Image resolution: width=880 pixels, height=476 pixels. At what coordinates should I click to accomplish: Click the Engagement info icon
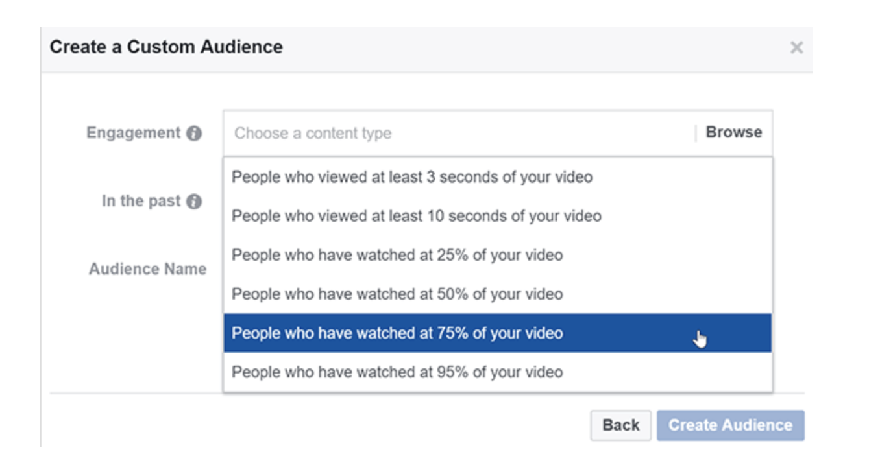pyautogui.click(x=193, y=134)
